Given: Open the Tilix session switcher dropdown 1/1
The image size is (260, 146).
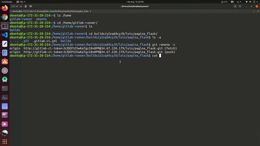Looking at the screenshot, I should (14, 6).
